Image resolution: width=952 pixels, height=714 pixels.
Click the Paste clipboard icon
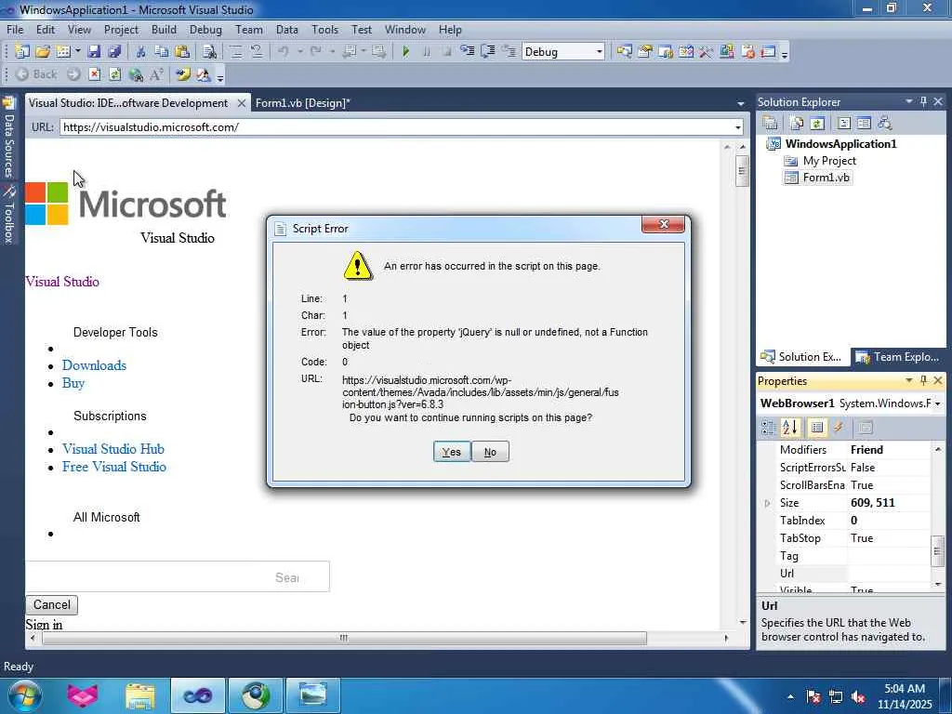181,52
